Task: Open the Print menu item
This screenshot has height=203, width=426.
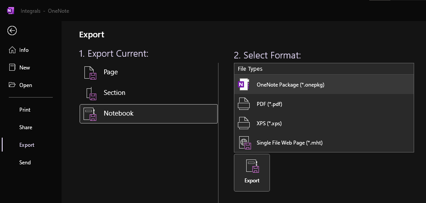Action: (x=25, y=110)
